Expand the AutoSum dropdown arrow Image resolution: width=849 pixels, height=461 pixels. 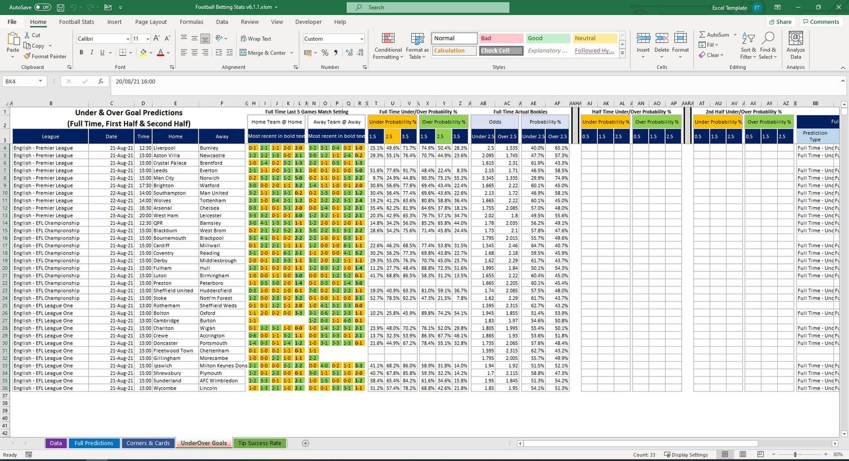(x=735, y=35)
